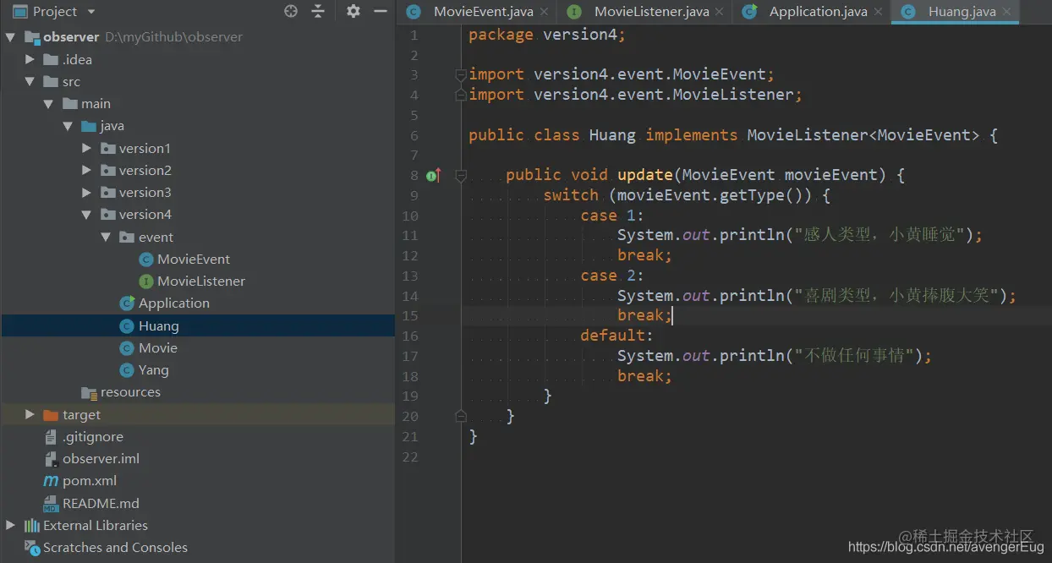Click the version1 package folder icon
This screenshot has width=1052, height=563.
(x=107, y=148)
